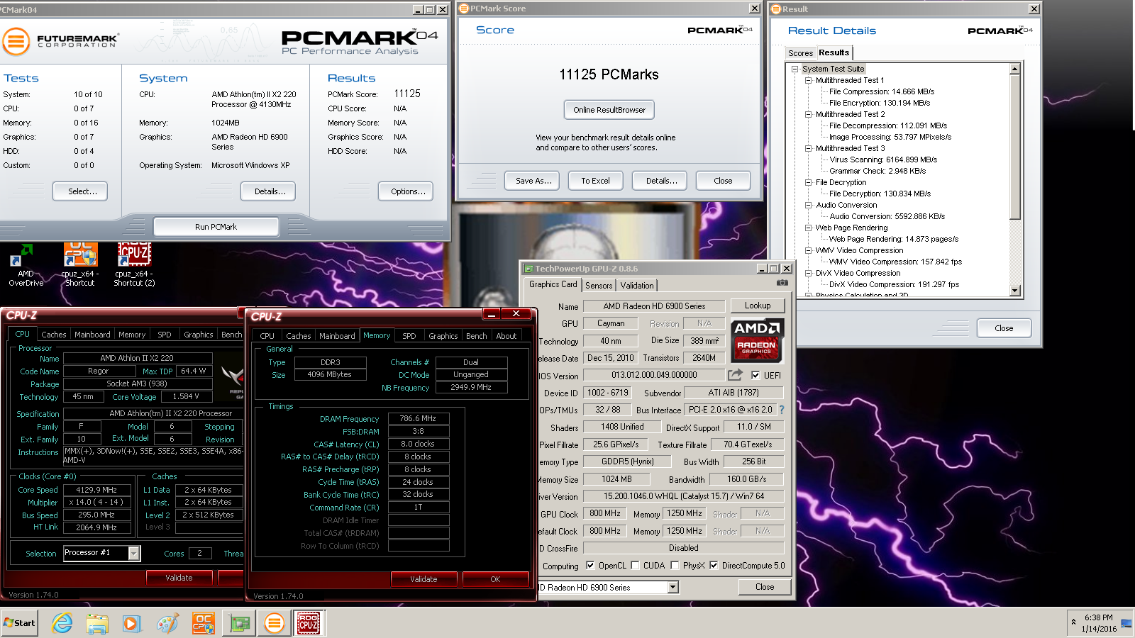
Task: Toggle the CUDA checkbox in GPU-Z
Action: click(635, 565)
